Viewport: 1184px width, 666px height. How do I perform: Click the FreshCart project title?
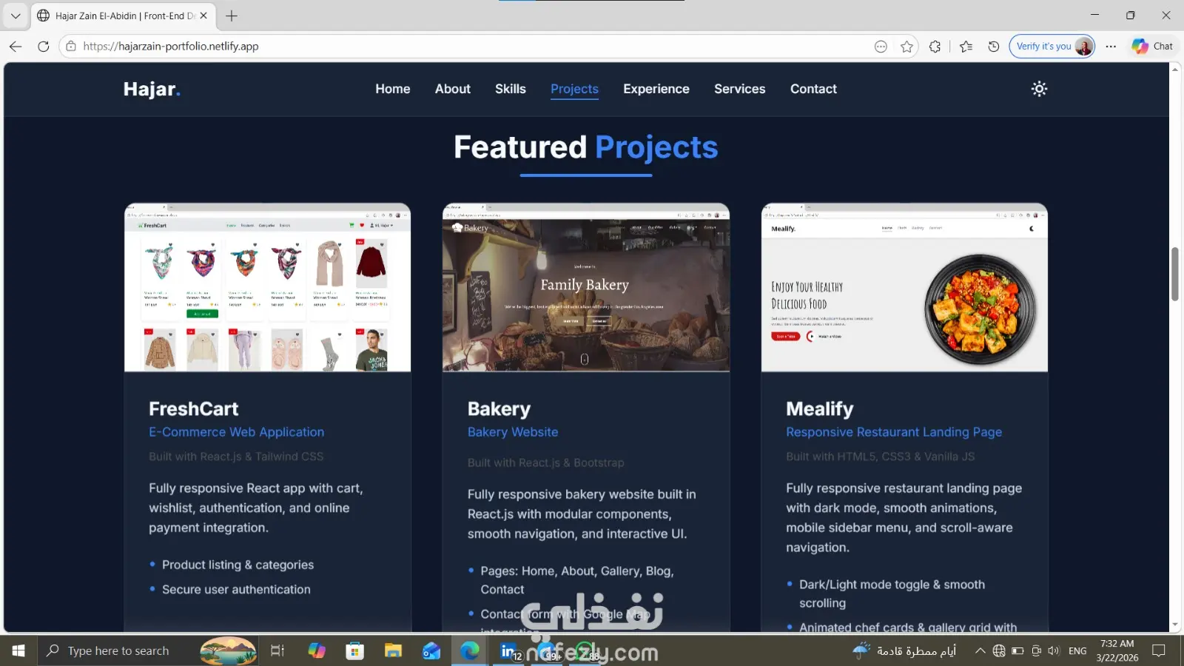click(x=194, y=408)
